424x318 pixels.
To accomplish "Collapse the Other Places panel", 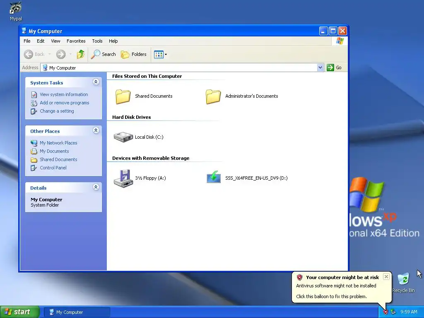I will tap(96, 130).
